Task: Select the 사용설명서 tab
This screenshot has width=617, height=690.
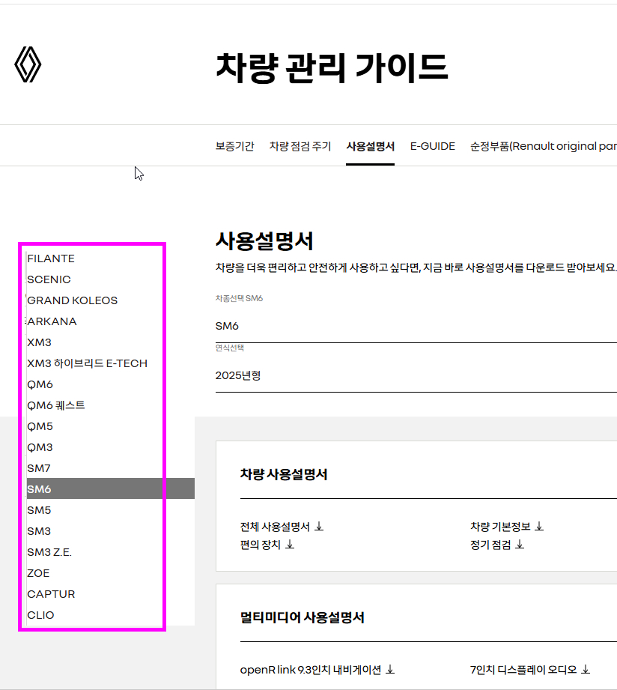Action: [371, 146]
